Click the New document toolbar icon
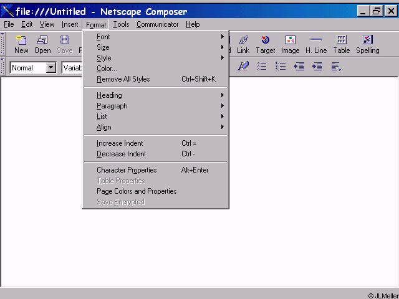The width and height of the screenshot is (399, 299). 21,44
